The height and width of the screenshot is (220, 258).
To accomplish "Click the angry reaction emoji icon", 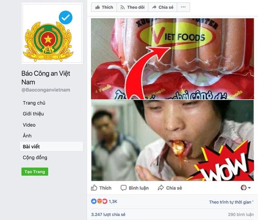I will (100, 201).
